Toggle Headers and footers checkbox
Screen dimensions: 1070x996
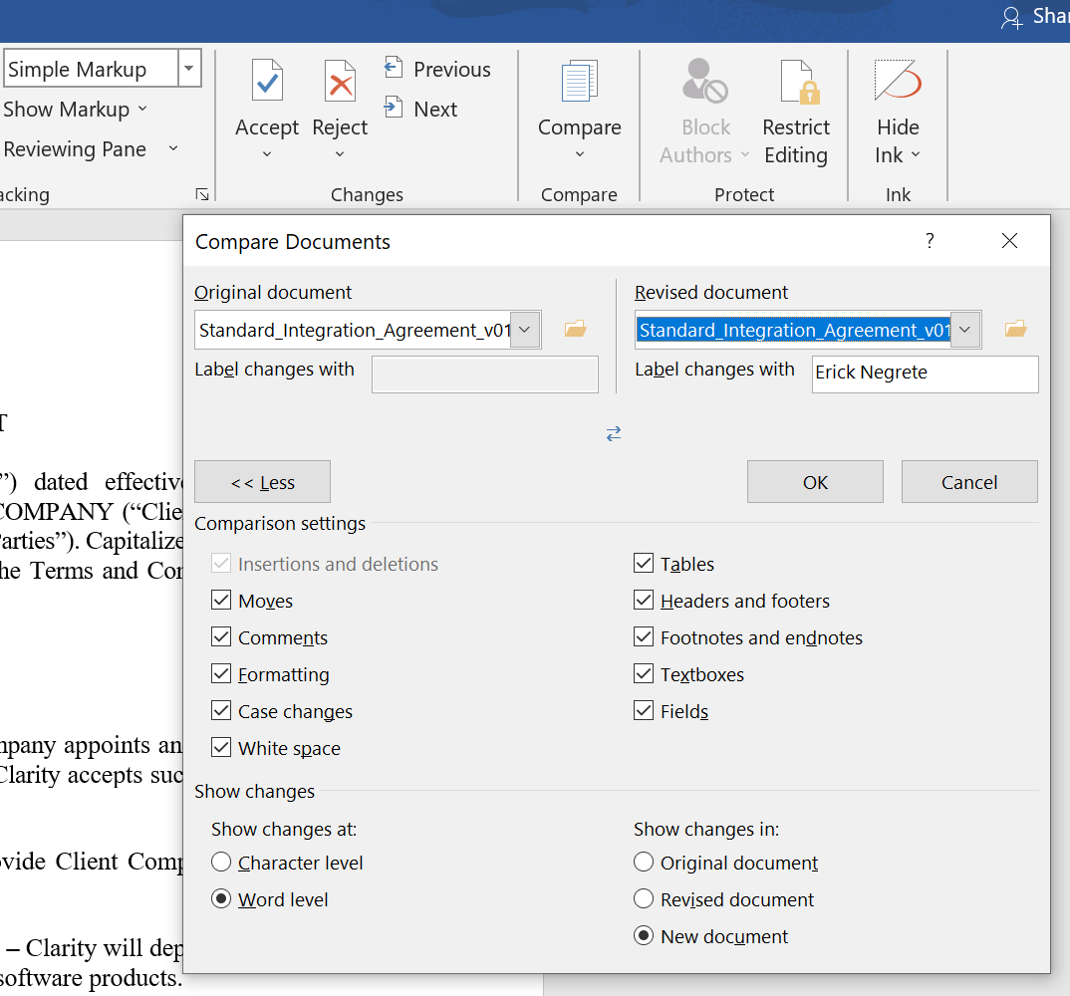(644, 601)
